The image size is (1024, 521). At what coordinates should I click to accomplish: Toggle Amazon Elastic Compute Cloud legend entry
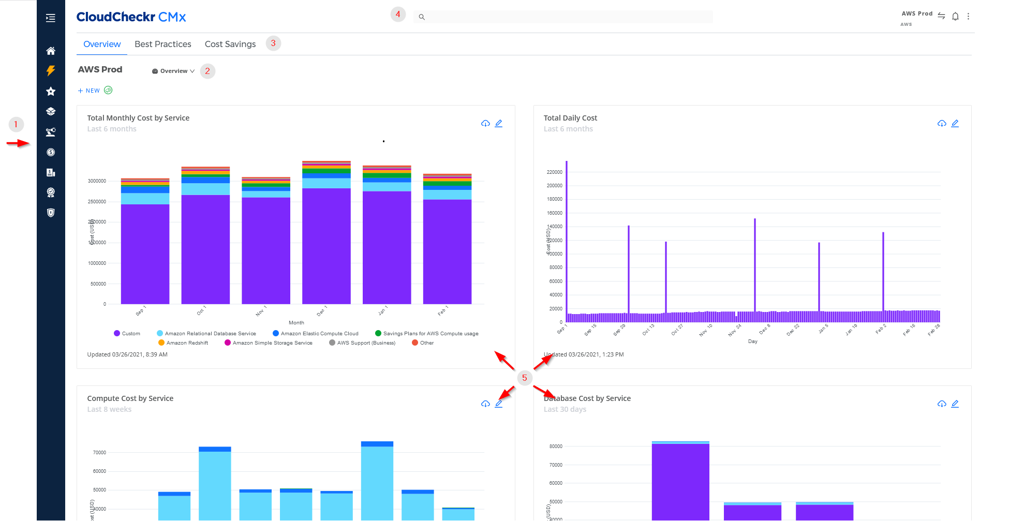tap(316, 333)
